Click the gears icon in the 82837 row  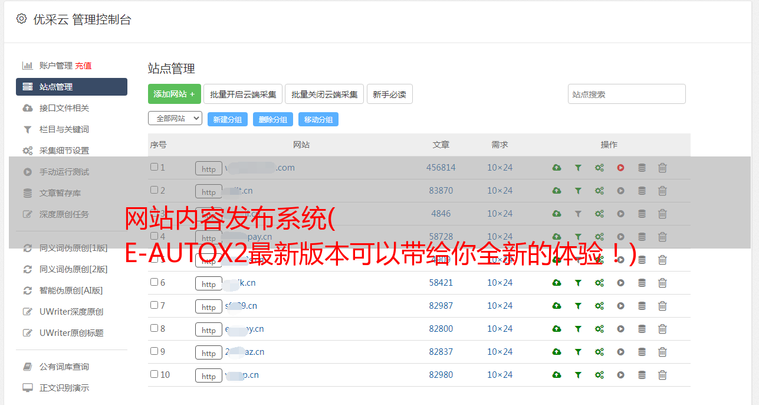[x=599, y=352]
